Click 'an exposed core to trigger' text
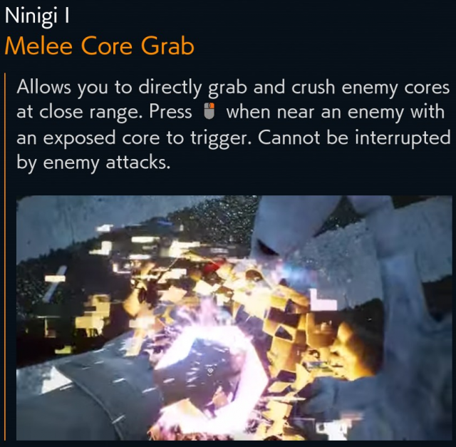Viewport: 456px width, 447px height. 135,138
